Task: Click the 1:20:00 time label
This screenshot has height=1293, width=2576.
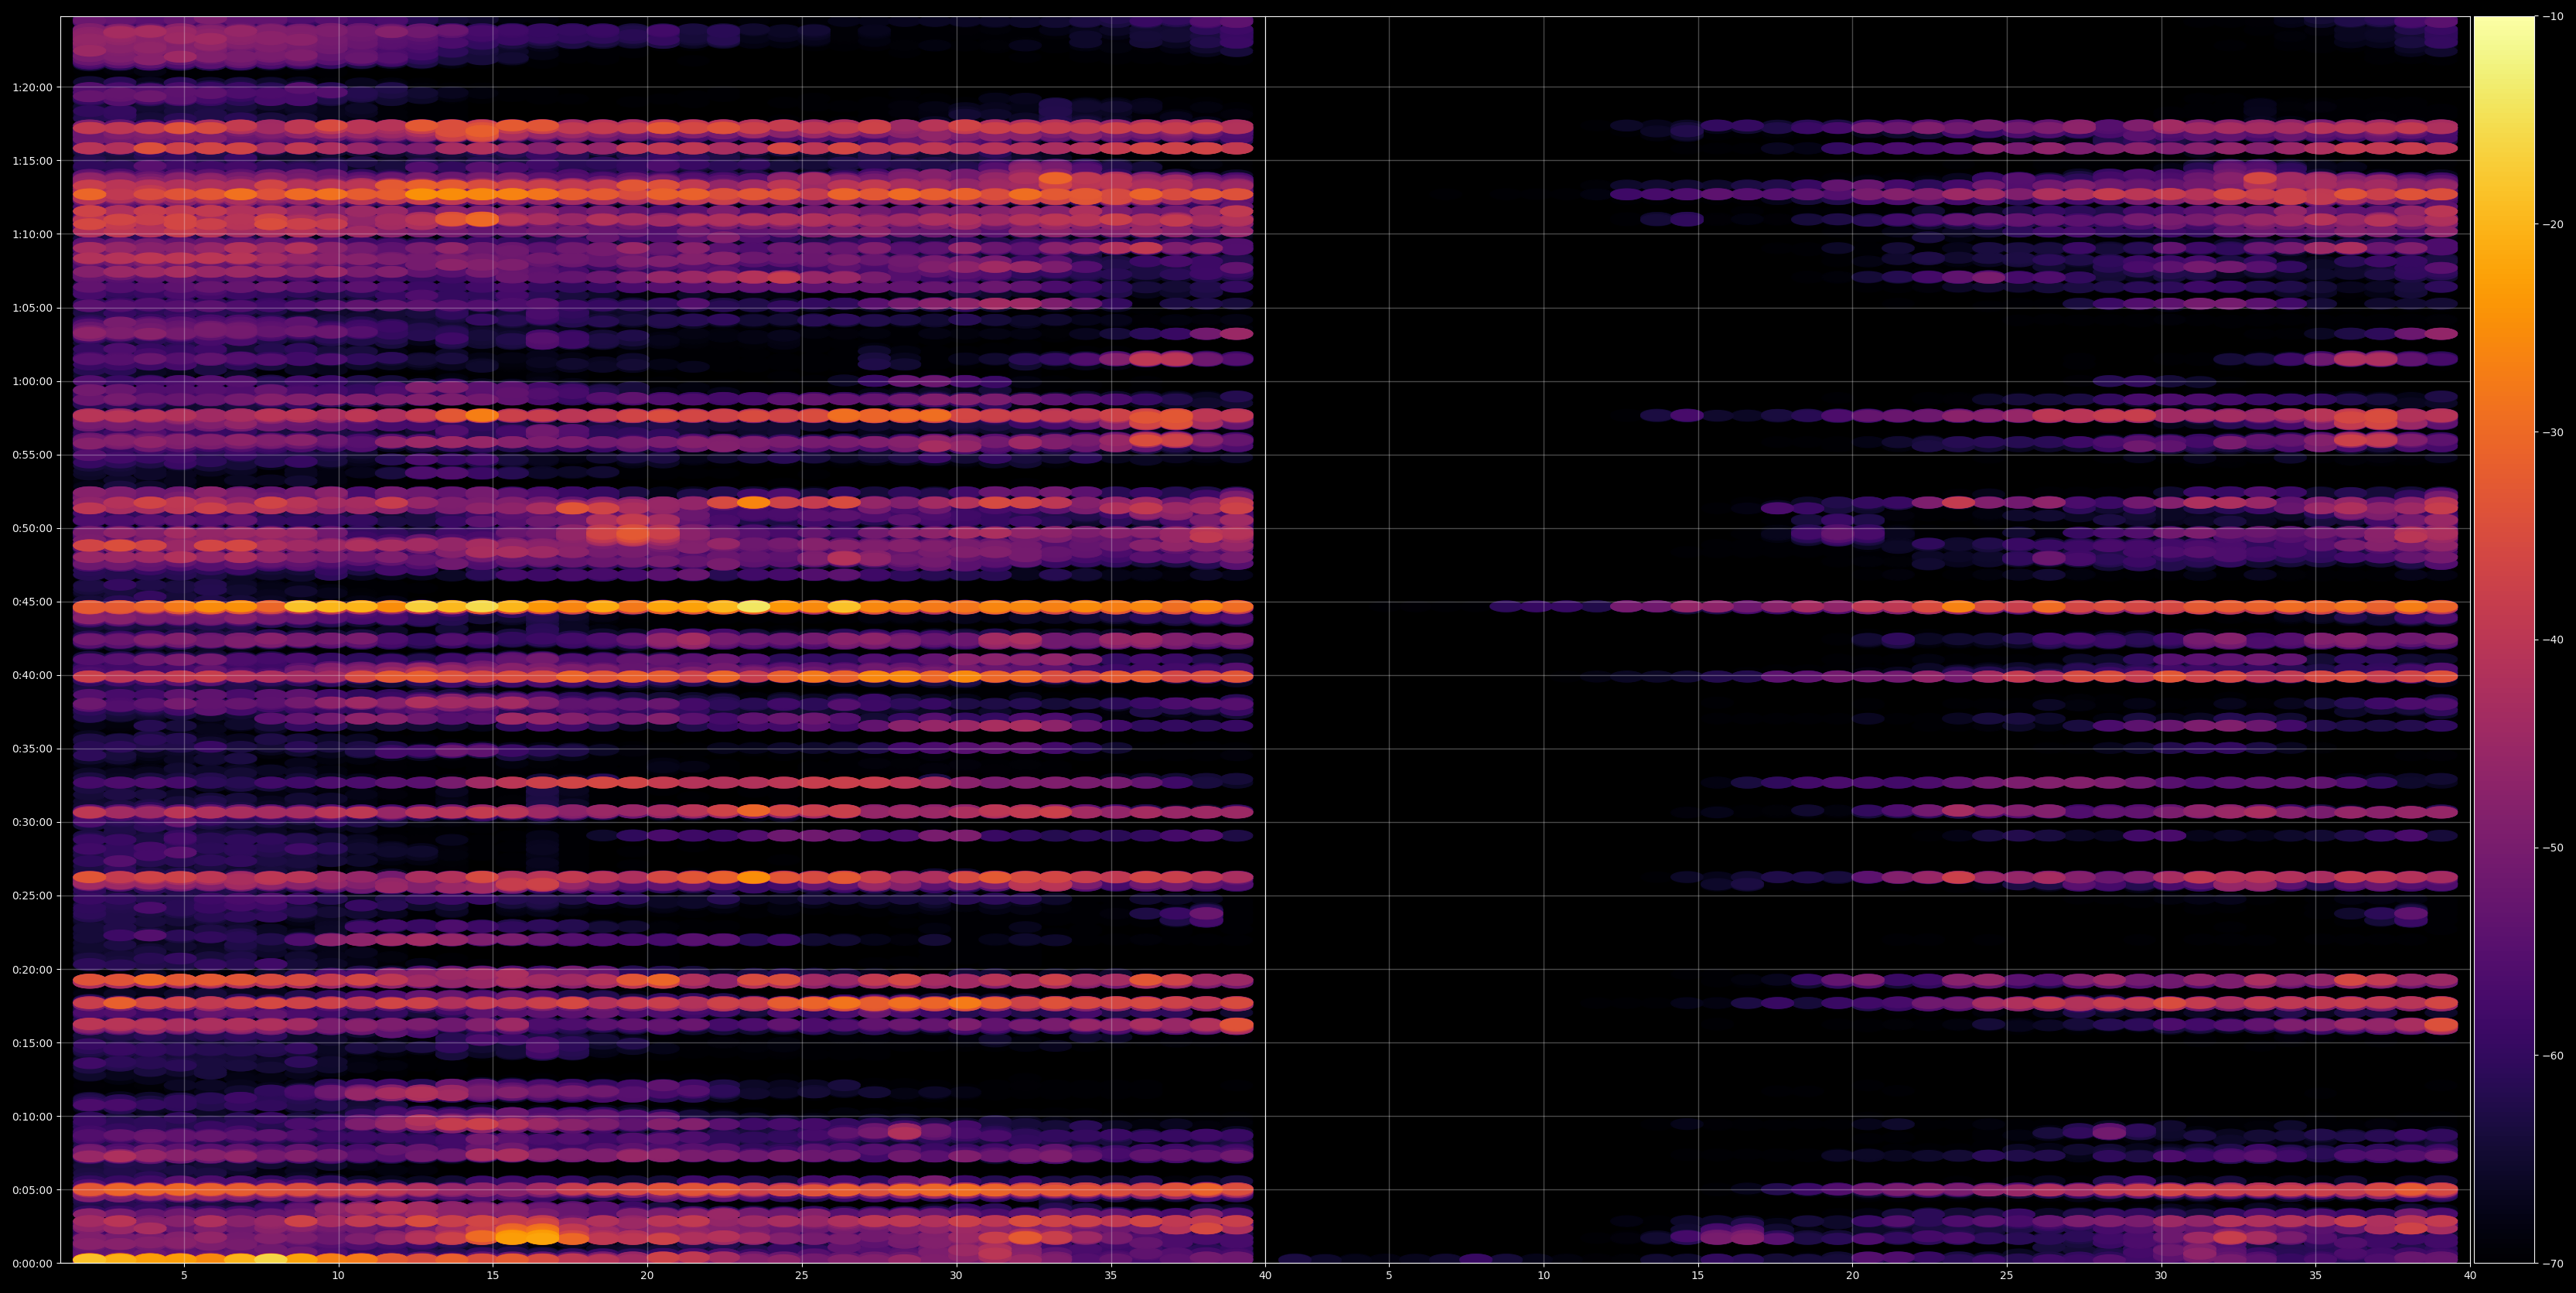Action: click(32, 88)
